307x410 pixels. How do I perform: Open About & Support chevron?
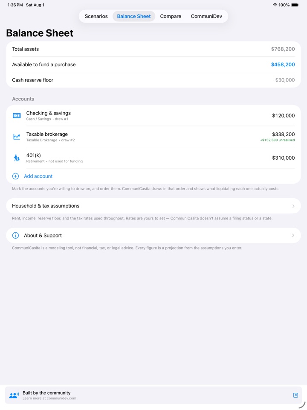coord(293,235)
